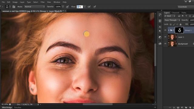Select the Mini Bridge tab
194x109 pixels.
click(7, 107)
